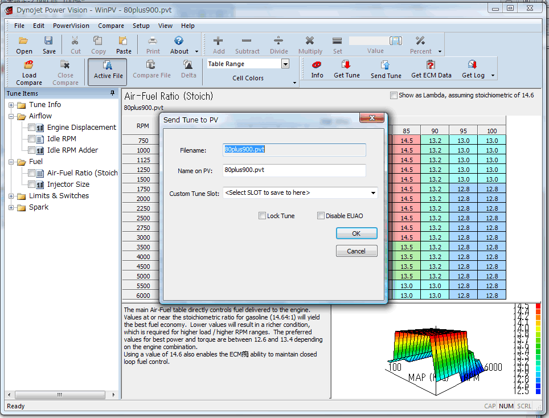Expand the Spark folder
Image resolution: width=549 pixels, height=418 pixels.
pyautogui.click(x=11, y=207)
